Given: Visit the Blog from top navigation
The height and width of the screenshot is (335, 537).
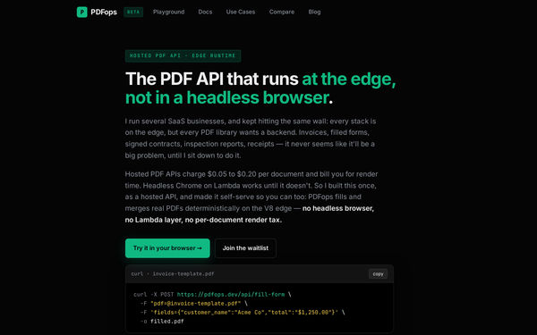Looking at the screenshot, I should (314, 12).
